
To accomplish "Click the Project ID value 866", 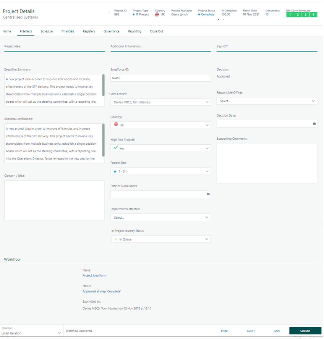I will [x=117, y=15].
